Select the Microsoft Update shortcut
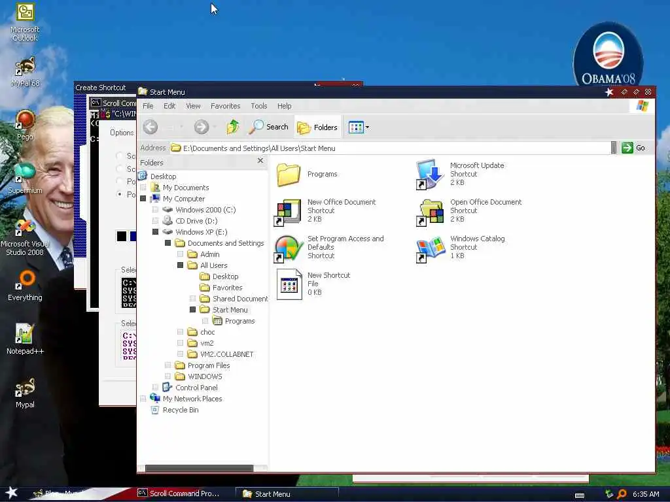670x502 pixels. click(x=461, y=174)
